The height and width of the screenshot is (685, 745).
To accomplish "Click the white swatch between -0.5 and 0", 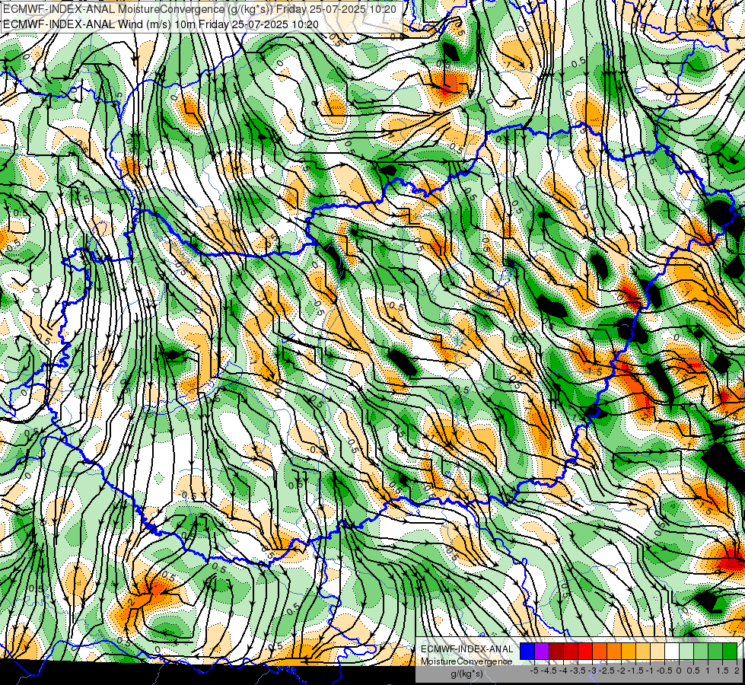I will coord(672,652).
